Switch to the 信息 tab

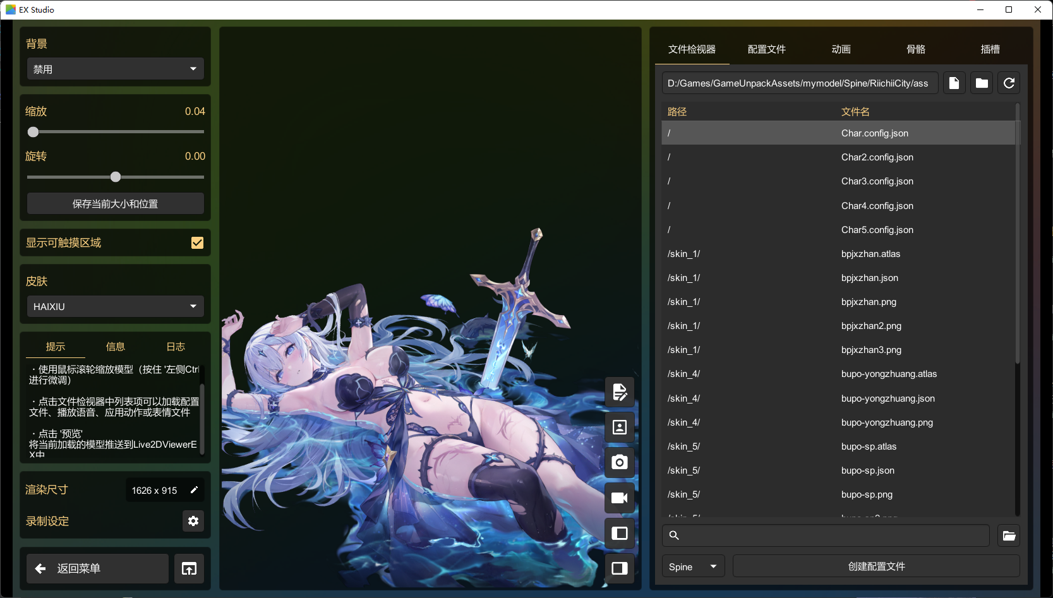[x=115, y=347]
